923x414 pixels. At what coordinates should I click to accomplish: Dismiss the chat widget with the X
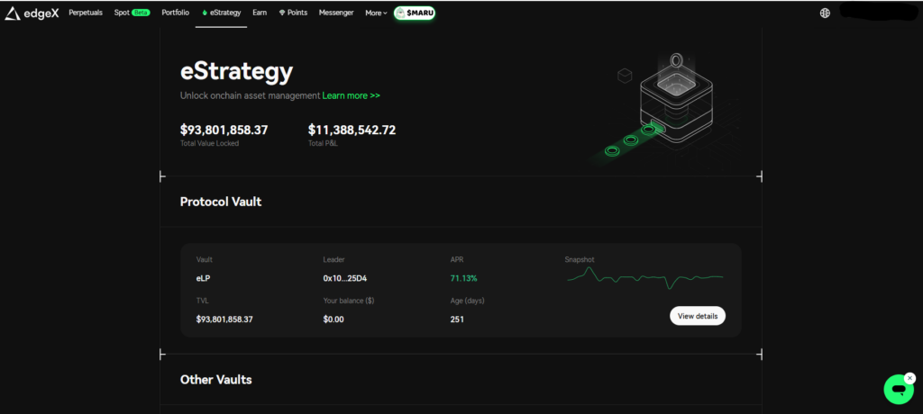click(909, 378)
